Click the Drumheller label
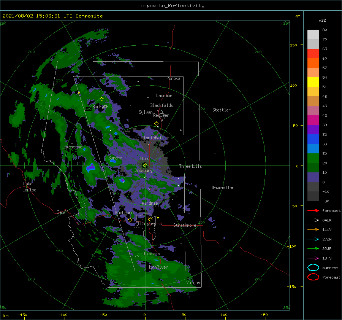This screenshot has width=342, height=320. [x=223, y=188]
